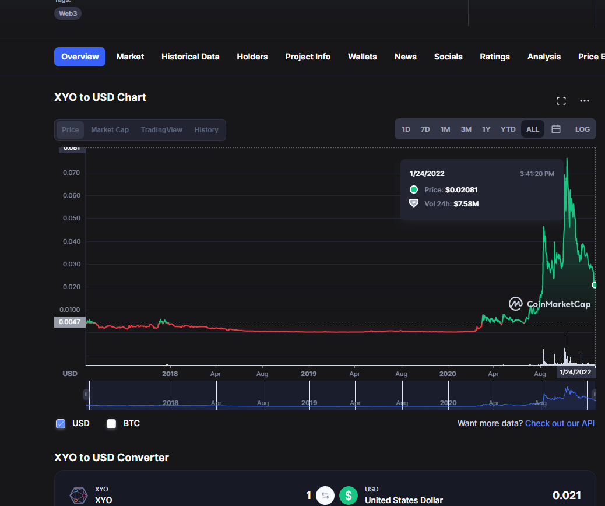
Task: Switch to the Socials tab
Action: 448,57
